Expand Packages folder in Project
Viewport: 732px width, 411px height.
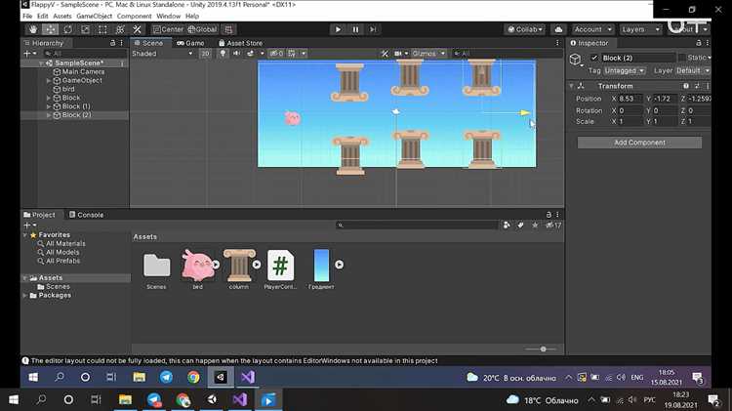click(x=24, y=295)
